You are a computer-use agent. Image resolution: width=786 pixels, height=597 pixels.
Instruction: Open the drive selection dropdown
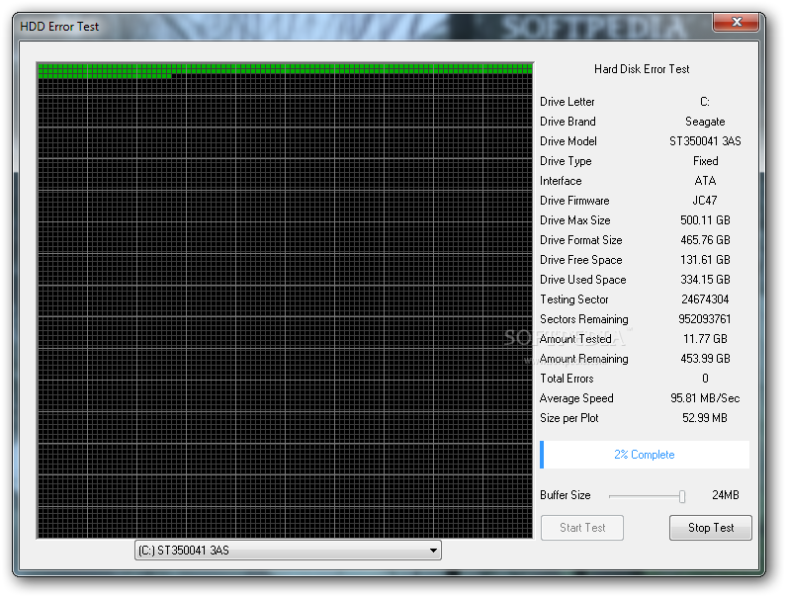coord(288,551)
